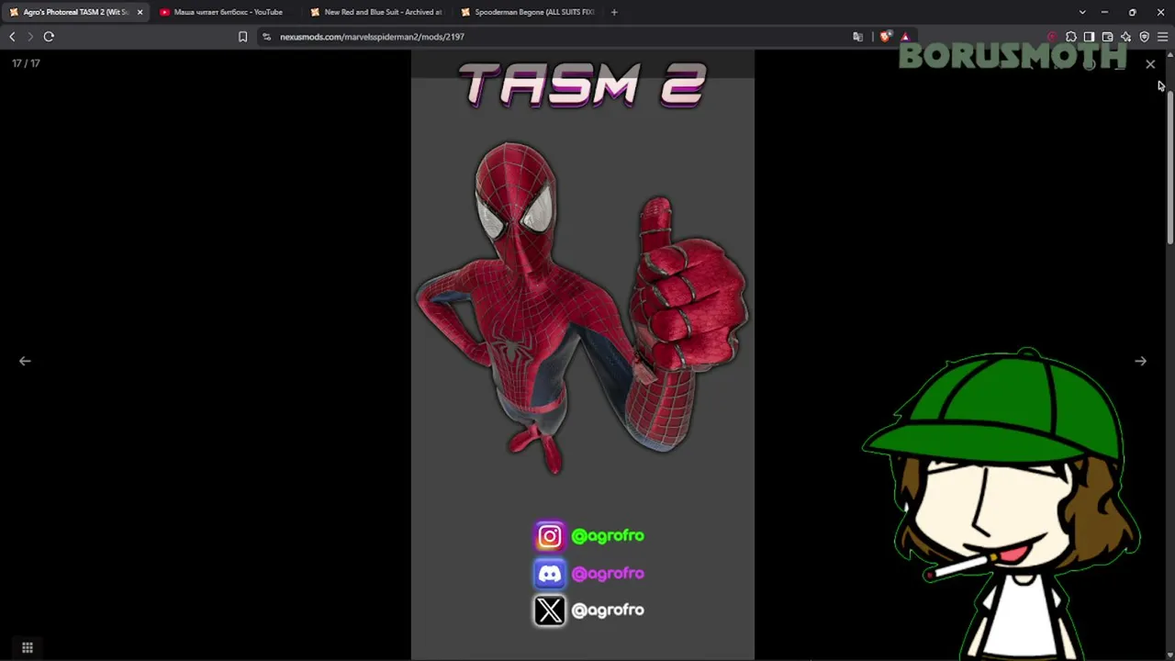This screenshot has width=1175, height=661.
Task: Click the white X @agrofro handle
Action: (x=608, y=611)
